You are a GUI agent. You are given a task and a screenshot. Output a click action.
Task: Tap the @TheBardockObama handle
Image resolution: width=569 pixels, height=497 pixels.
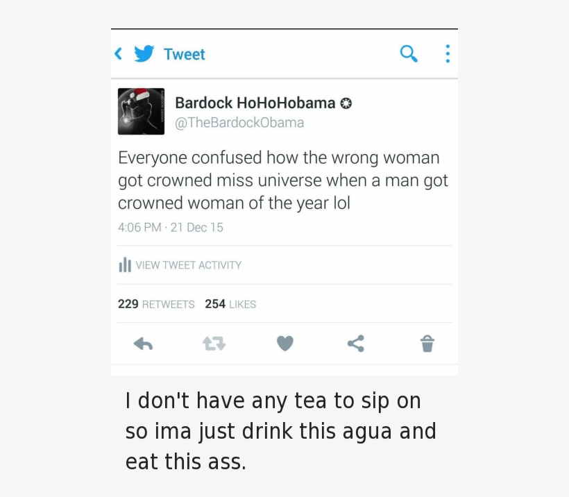[x=239, y=123]
